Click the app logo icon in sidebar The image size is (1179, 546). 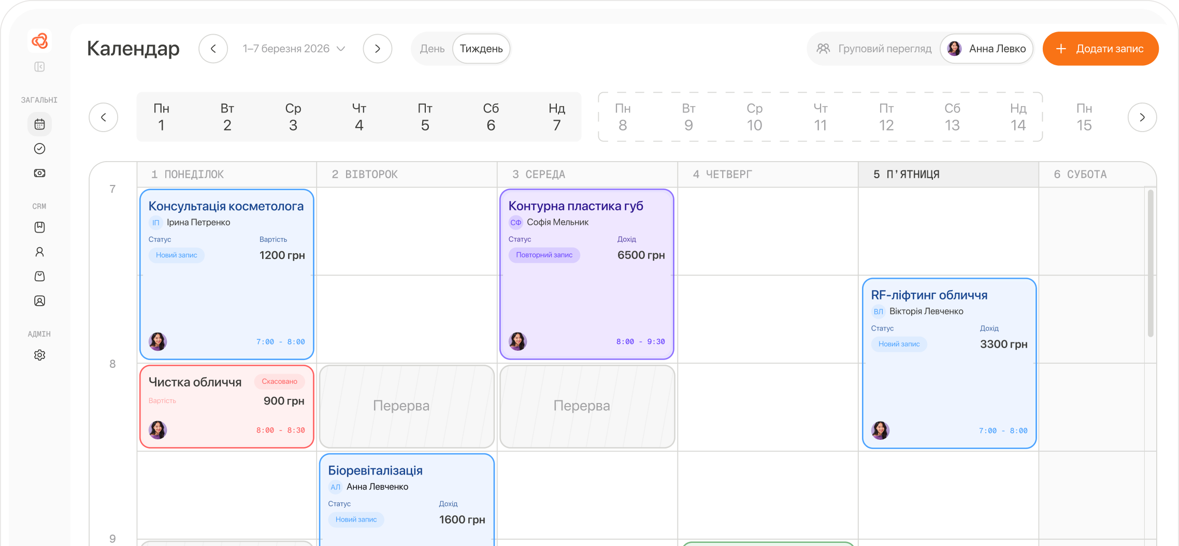pyautogui.click(x=40, y=40)
